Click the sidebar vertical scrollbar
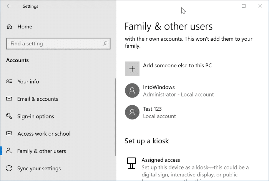The width and height of the screenshot is (269, 181). click(x=115, y=115)
